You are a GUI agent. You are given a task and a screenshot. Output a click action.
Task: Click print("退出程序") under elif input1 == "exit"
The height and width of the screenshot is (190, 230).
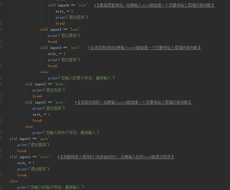pos(33,169)
